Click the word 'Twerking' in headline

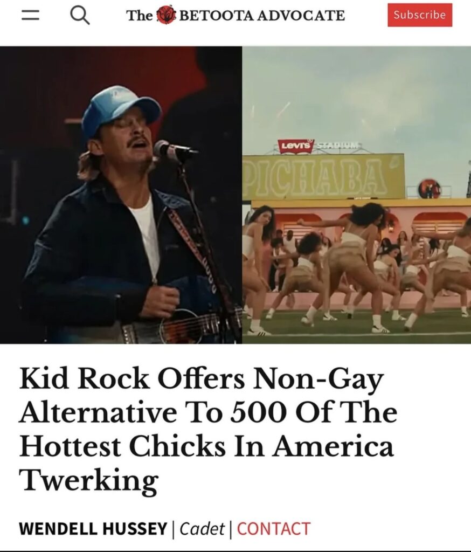click(89, 480)
